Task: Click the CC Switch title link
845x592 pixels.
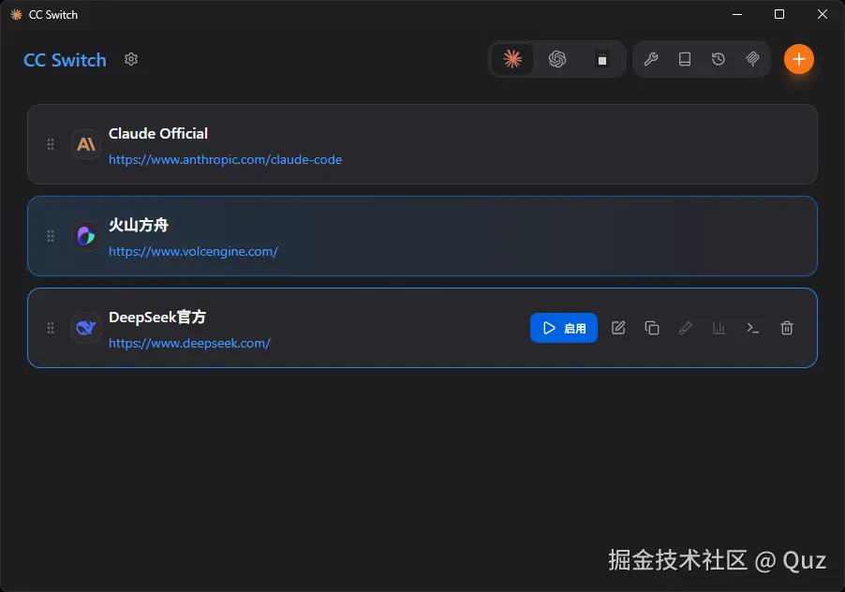Action: (x=65, y=60)
